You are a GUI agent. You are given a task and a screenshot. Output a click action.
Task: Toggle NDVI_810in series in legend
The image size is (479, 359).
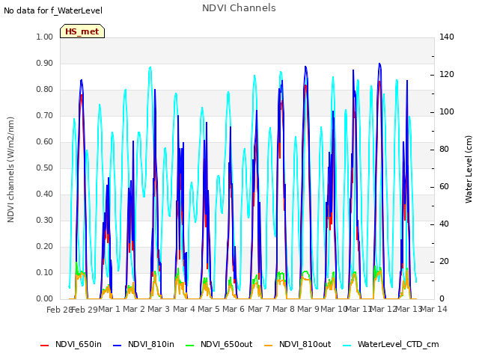coord(144,344)
